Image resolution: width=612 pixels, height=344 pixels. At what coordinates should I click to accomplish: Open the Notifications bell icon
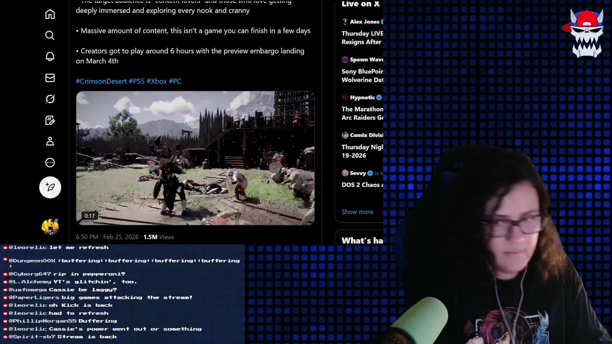pyautogui.click(x=50, y=56)
